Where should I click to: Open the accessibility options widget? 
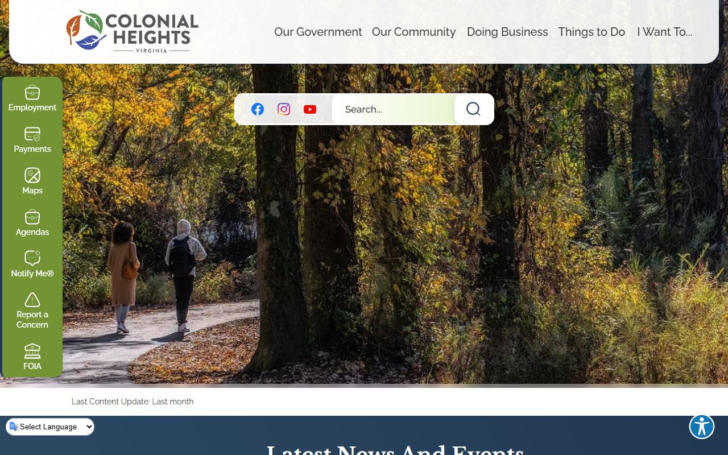coord(702,426)
